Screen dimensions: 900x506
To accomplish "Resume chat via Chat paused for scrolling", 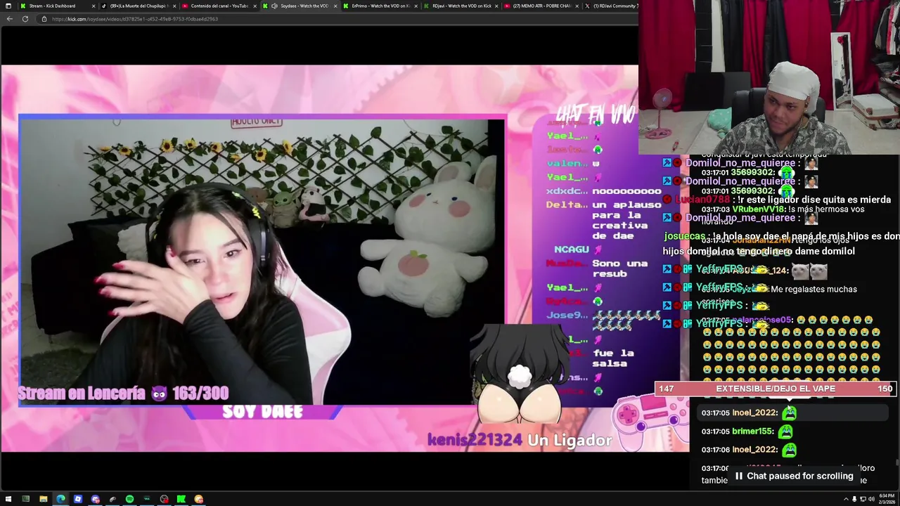I will coord(793,476).
